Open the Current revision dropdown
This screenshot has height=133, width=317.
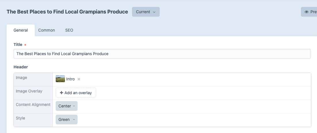point(146,12)
